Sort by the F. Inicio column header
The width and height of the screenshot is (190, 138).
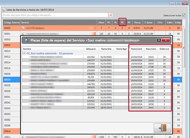(149, 22)
